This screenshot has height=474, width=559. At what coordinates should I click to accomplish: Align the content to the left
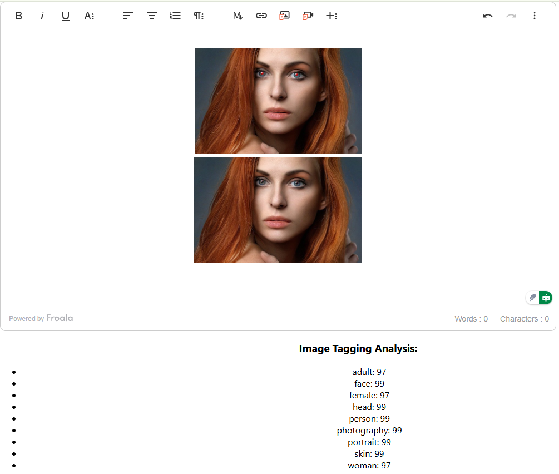(x=128, y=16)
